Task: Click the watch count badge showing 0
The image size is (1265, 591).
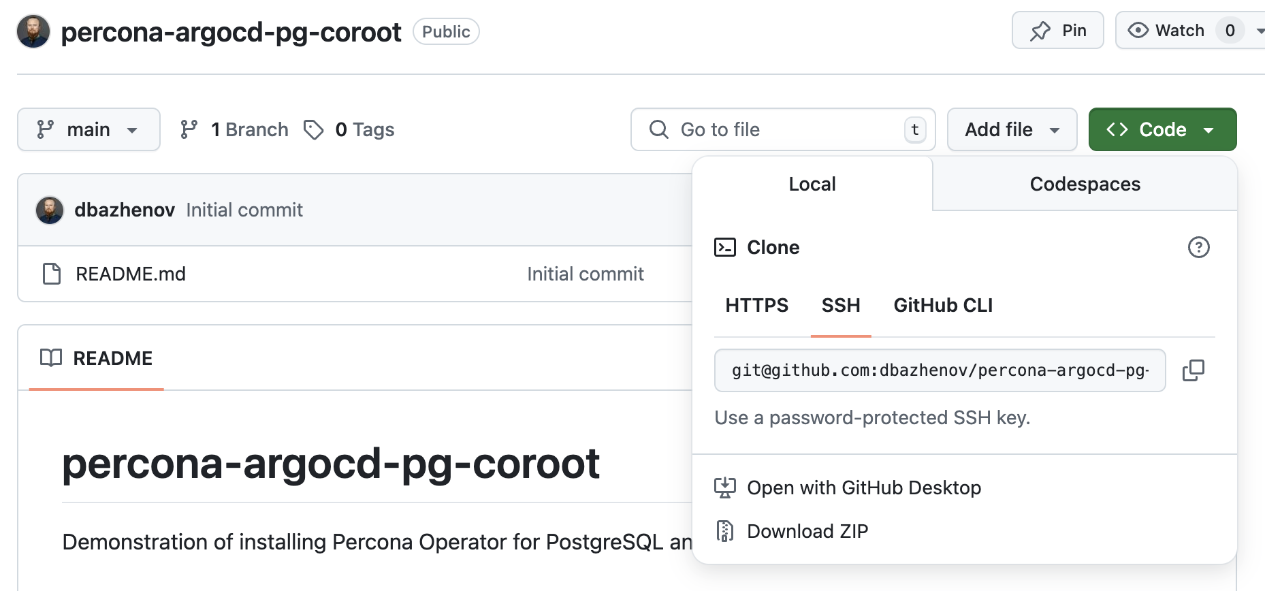Action: (1230, 30)
